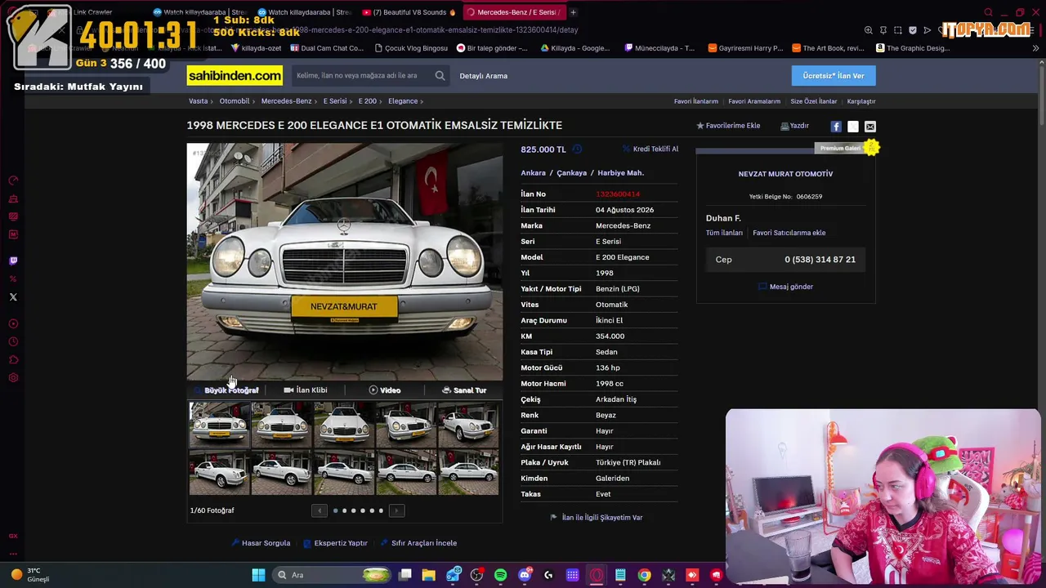
Task: Open Windows Start menu
Action: tap(258, 575)
